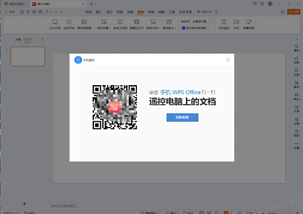Viewport: 303px width, 214px height.
Task: Open the 演讲者视图 presenter view icon
Action: coord(84,22)
